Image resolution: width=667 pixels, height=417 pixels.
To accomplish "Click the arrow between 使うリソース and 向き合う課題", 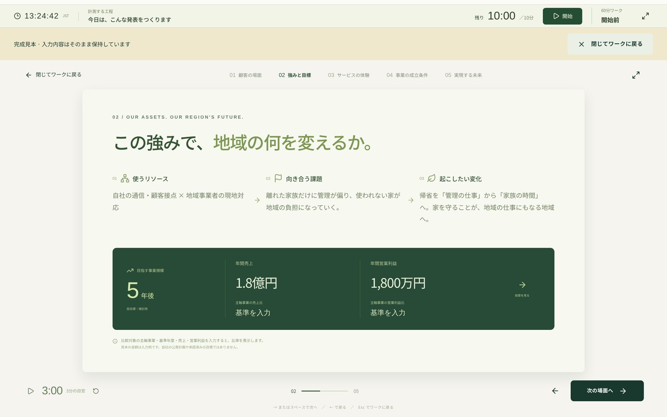I will 257,201.
